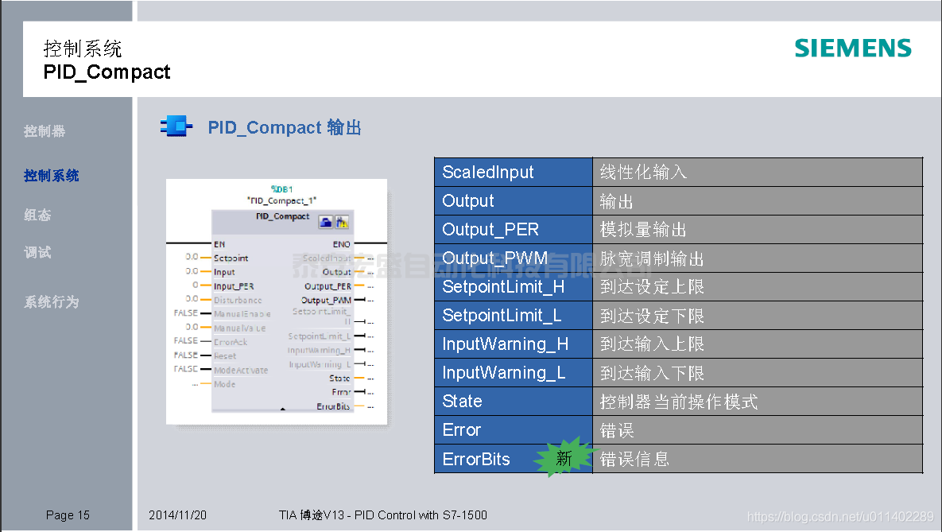
Task: Collapse block using bottom arrow triangle
Action: coord(282,409)
